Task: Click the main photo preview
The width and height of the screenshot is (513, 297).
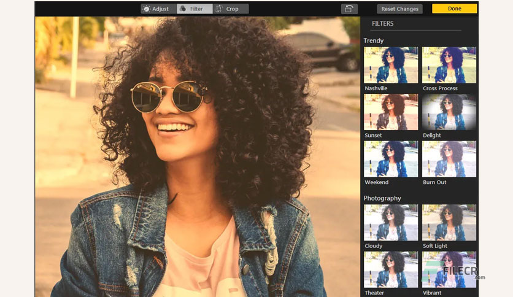Action: [x=197, y=156]
